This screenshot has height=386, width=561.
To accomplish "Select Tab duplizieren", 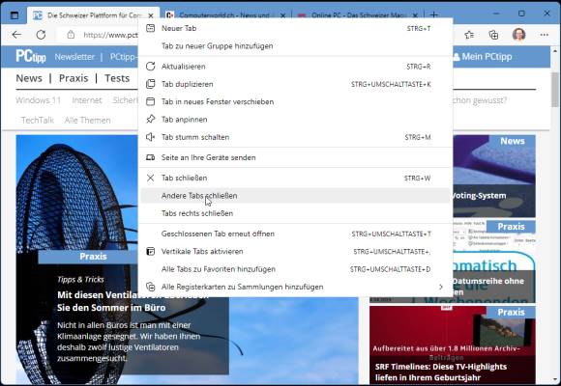I will [x=295, y=84].
